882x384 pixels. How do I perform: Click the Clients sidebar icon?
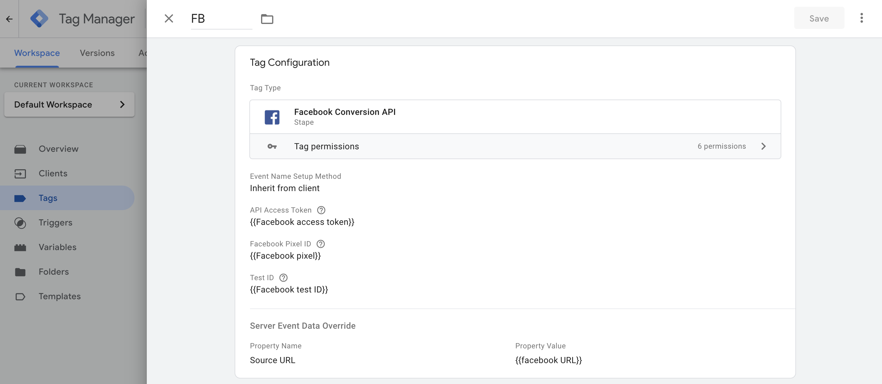[20, 174]
